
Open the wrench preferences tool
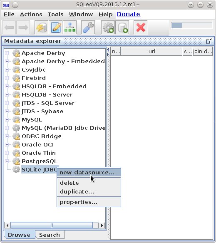click(88, 27)
